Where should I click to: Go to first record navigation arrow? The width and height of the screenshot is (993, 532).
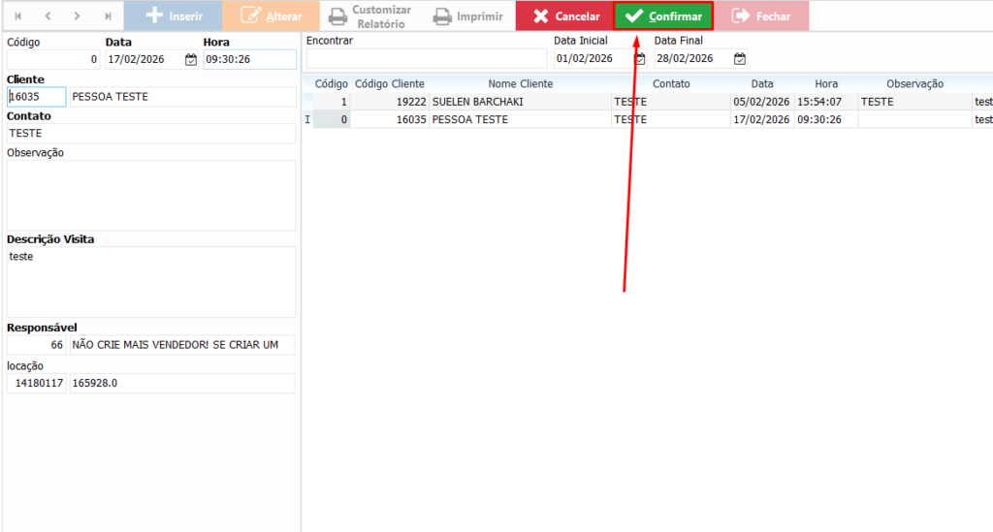(17, 16)
